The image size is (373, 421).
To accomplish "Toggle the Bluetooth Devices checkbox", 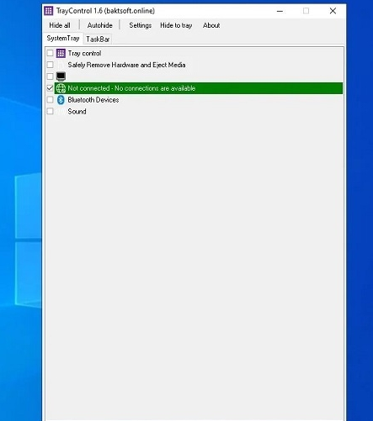I will 50,99.
